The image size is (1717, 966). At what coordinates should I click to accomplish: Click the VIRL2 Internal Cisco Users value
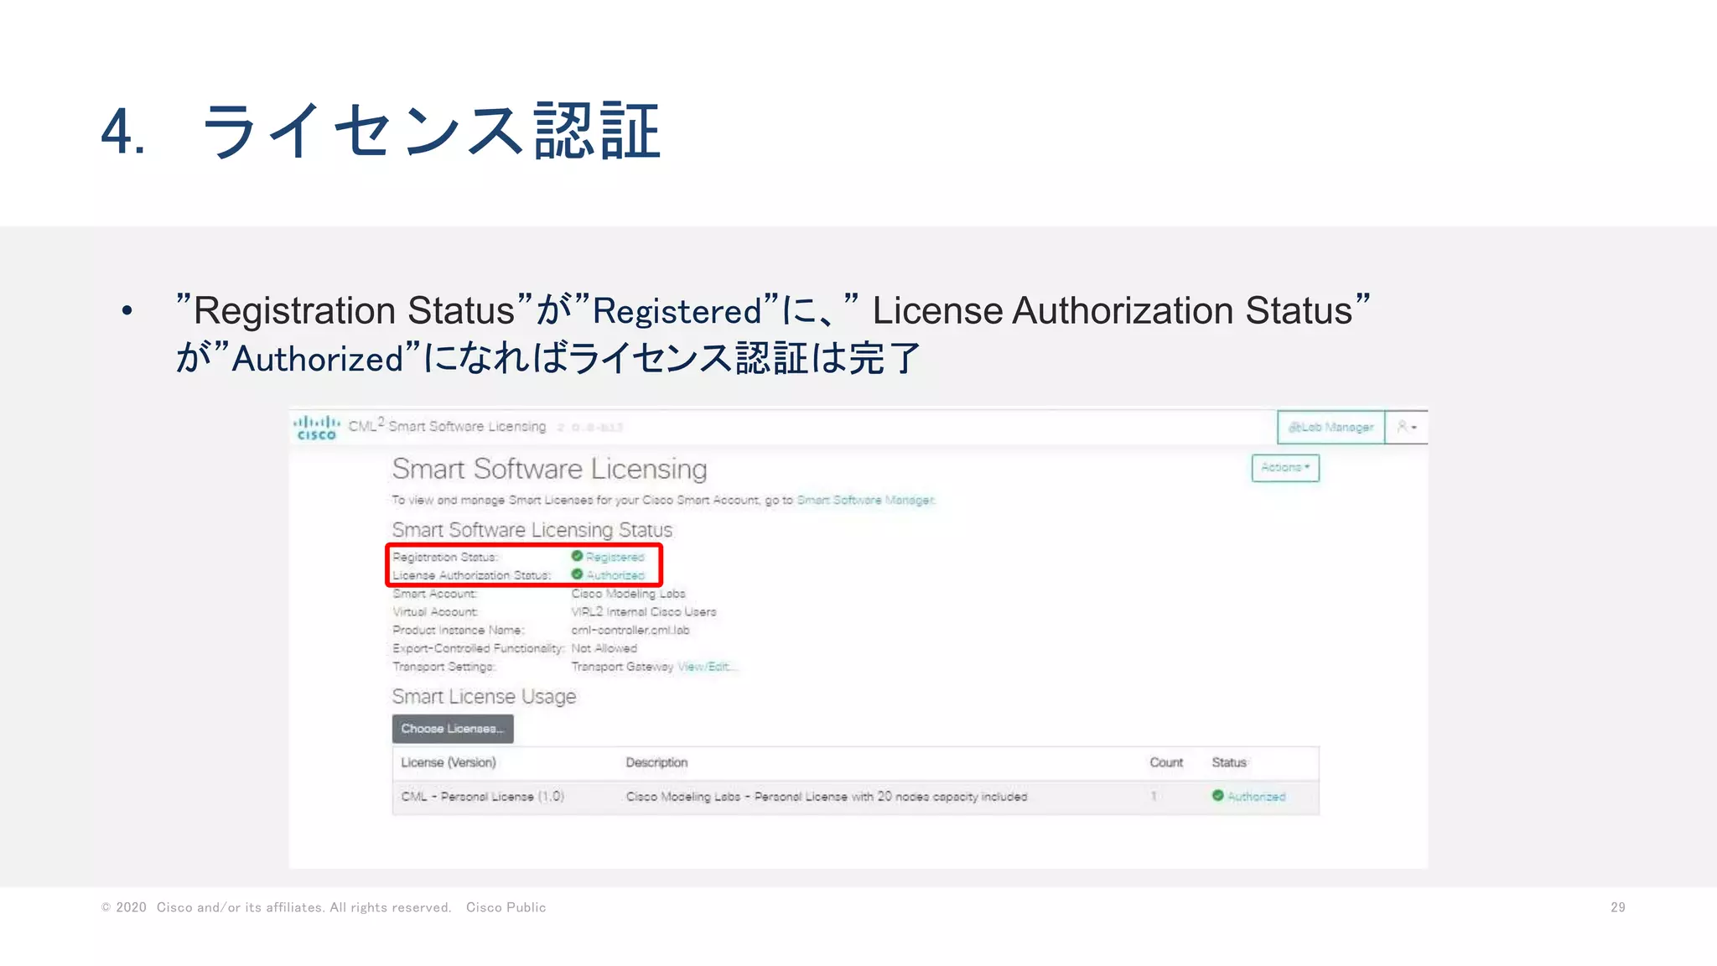(644, 612)
